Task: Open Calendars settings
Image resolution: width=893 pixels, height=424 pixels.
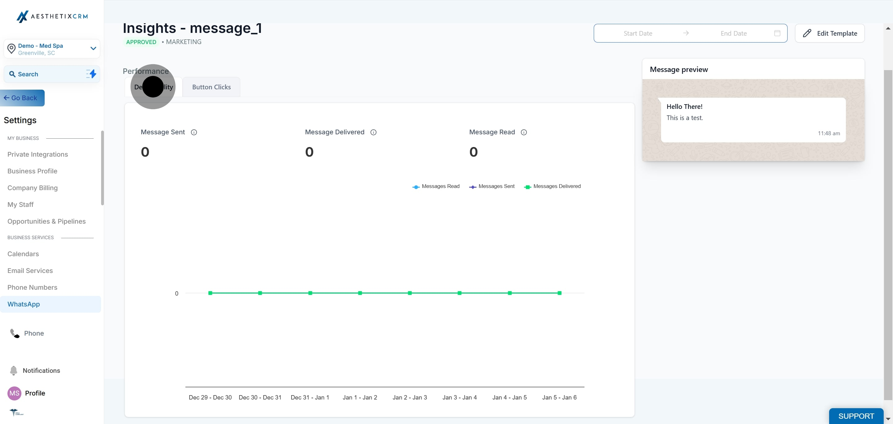Action: (x=23, y=254)
